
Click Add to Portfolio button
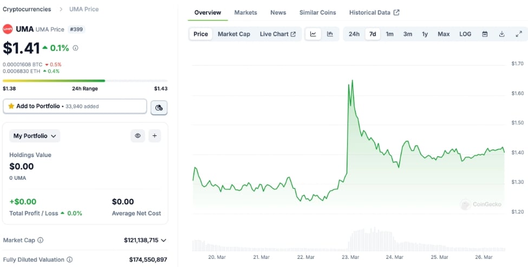point(75,106)
